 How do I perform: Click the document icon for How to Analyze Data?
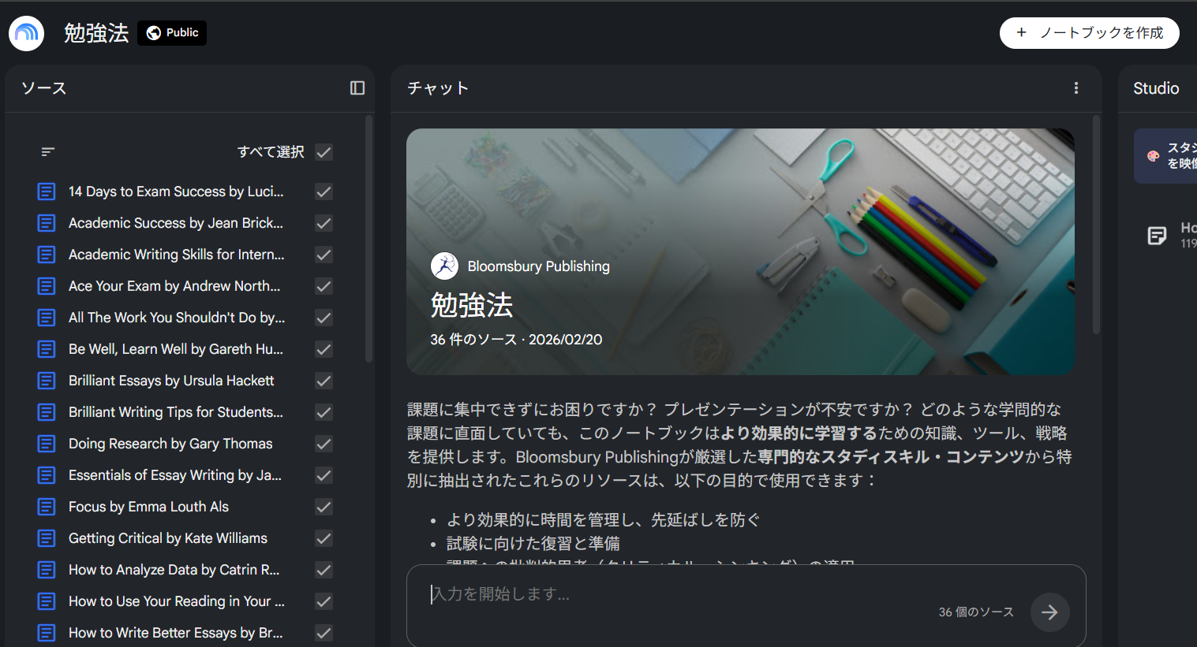coord(47,570)
